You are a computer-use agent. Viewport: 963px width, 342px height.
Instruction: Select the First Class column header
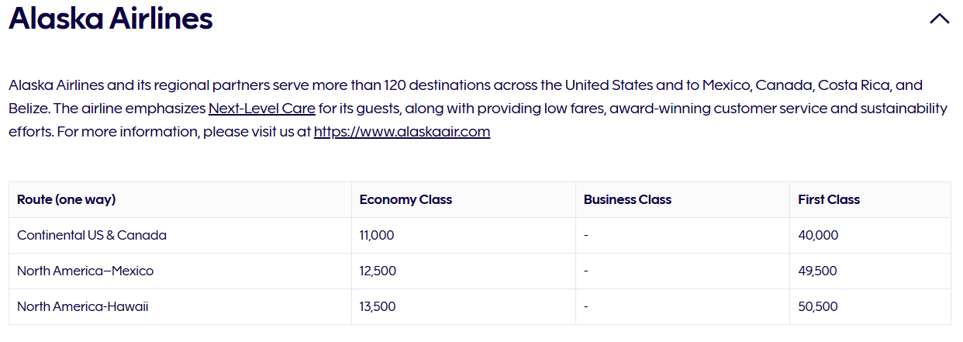[x=870, y=199]
